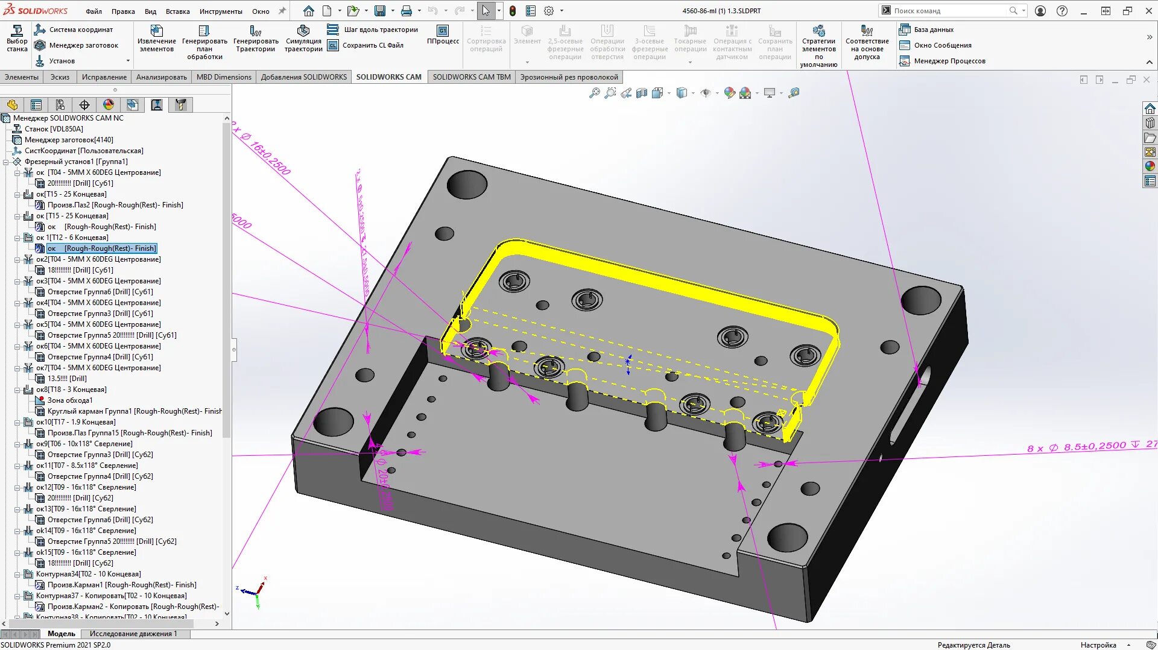Open the Инструменты menu
The image size is (1158, 650).
(221, 11)
